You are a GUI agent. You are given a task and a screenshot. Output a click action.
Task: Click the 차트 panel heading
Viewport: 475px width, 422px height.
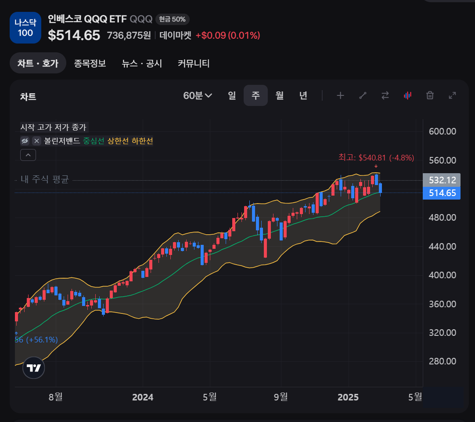pyautogui.click(x=28, y=97)
